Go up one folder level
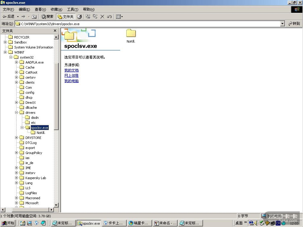Screen dimensions: 303x227 point(34,17)
